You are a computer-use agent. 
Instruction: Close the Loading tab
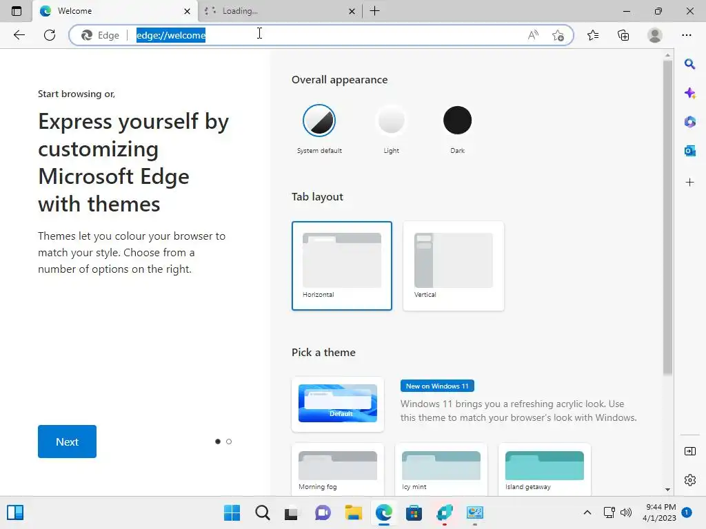(352, 11)
